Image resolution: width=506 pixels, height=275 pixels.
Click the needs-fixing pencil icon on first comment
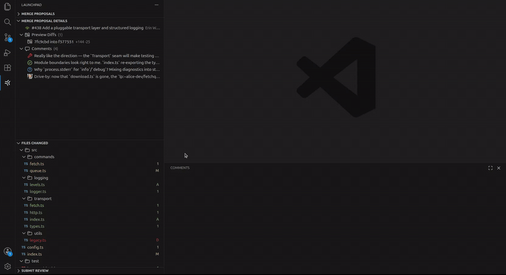(x=30, y=56)
